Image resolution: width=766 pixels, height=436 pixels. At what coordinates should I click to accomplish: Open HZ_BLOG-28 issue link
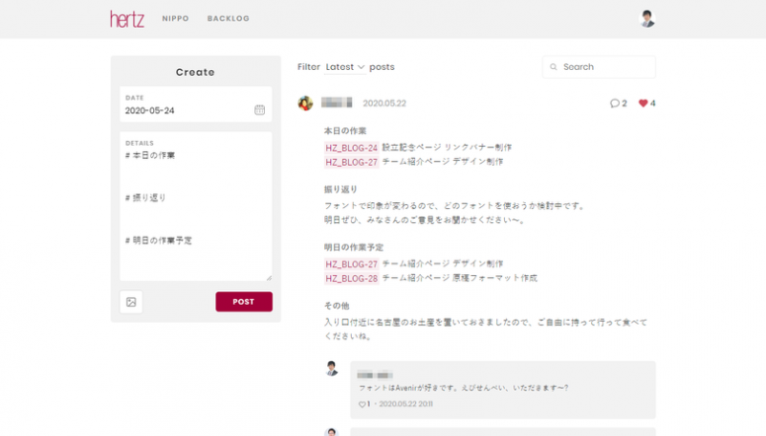coord(351,278)
